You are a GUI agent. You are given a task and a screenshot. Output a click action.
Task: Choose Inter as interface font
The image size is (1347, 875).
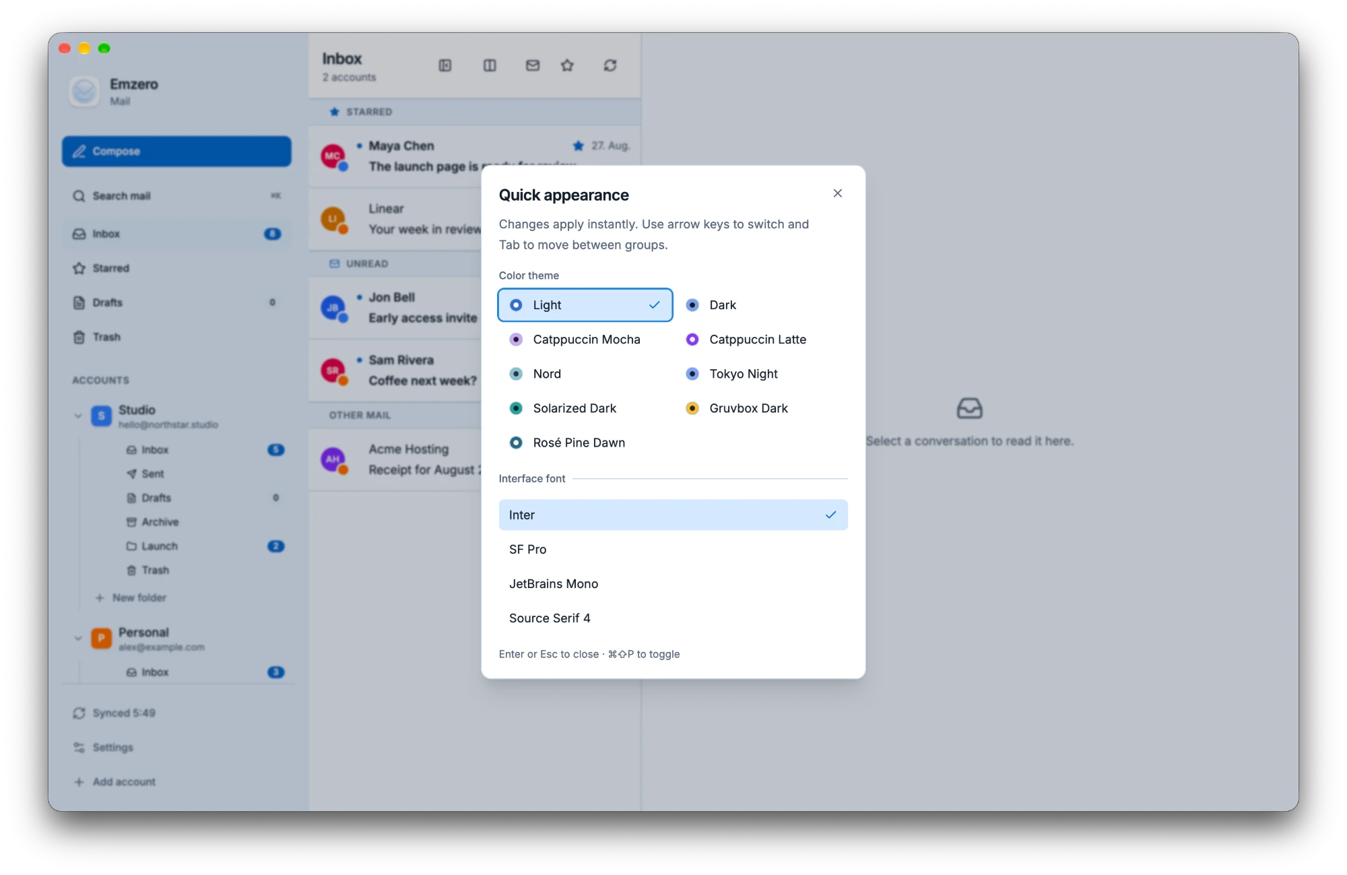click(x=673, y=515)
